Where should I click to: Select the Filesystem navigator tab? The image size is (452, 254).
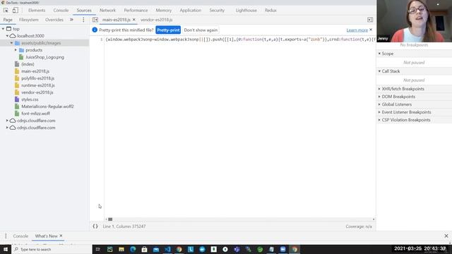(28, 20)
